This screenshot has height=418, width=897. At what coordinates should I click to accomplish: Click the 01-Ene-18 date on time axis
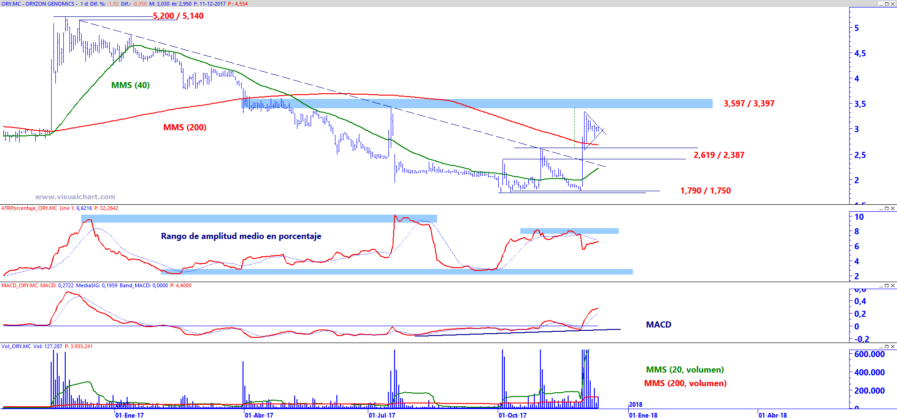[643, 415]
